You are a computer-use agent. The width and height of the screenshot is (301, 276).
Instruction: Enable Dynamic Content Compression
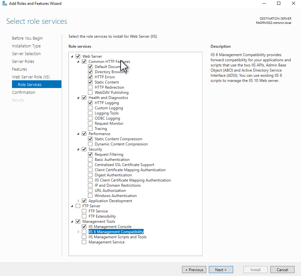[90, 144]
